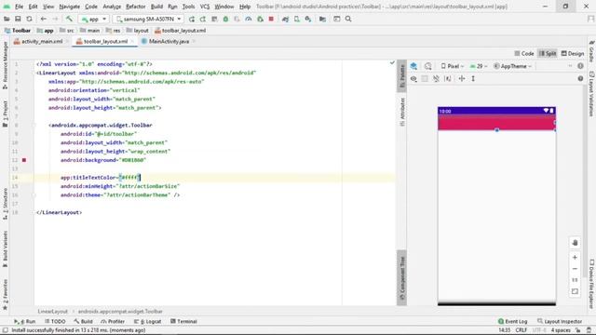
Task: Open the Attributes side panel
Action: [x=401, y=112]
